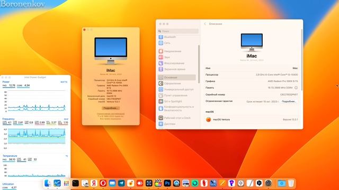Open the blue folder in the Dock

[282, 183]
